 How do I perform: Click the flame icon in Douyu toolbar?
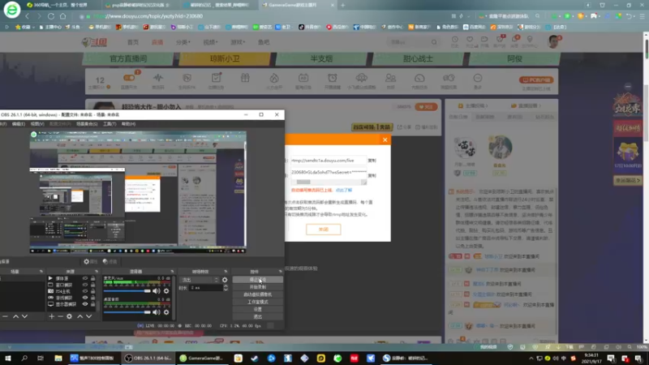(274, 78)
